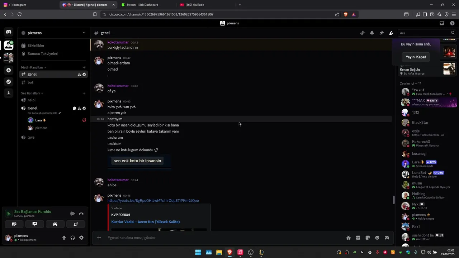Screen dimensions: 459x258
Task: Open File Explorer from taskbar
Action: 219,252
